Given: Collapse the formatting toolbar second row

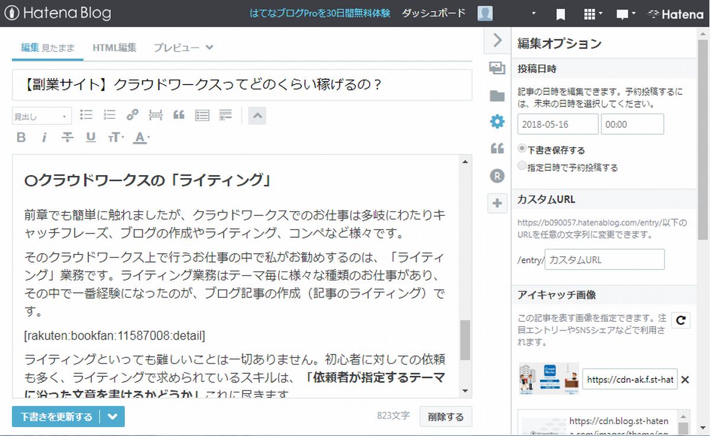Looking at the screenshot, I should click(x=257, y=115).
